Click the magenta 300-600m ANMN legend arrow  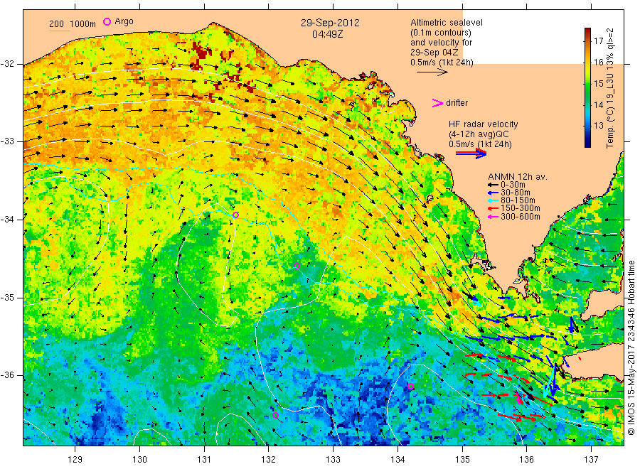(x=493, y=217)
